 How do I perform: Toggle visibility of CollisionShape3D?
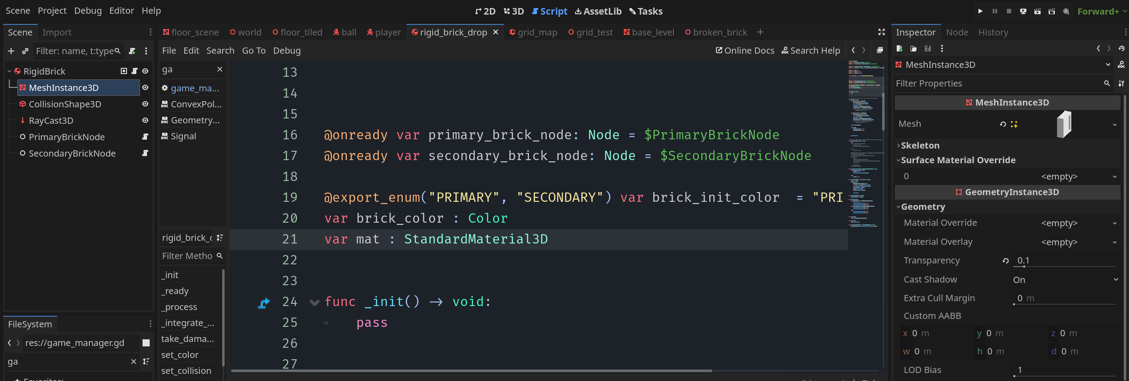[x=145, y=104]
